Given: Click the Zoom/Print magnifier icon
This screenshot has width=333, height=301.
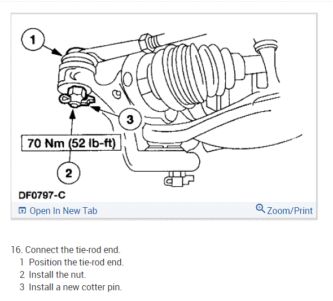Looking at the screenshot, I should click(260, 208).
